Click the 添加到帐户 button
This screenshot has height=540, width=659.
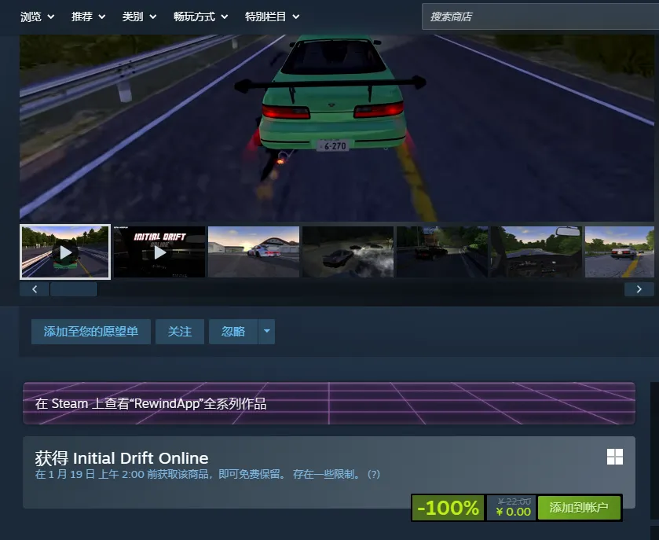tap(579, 508)
